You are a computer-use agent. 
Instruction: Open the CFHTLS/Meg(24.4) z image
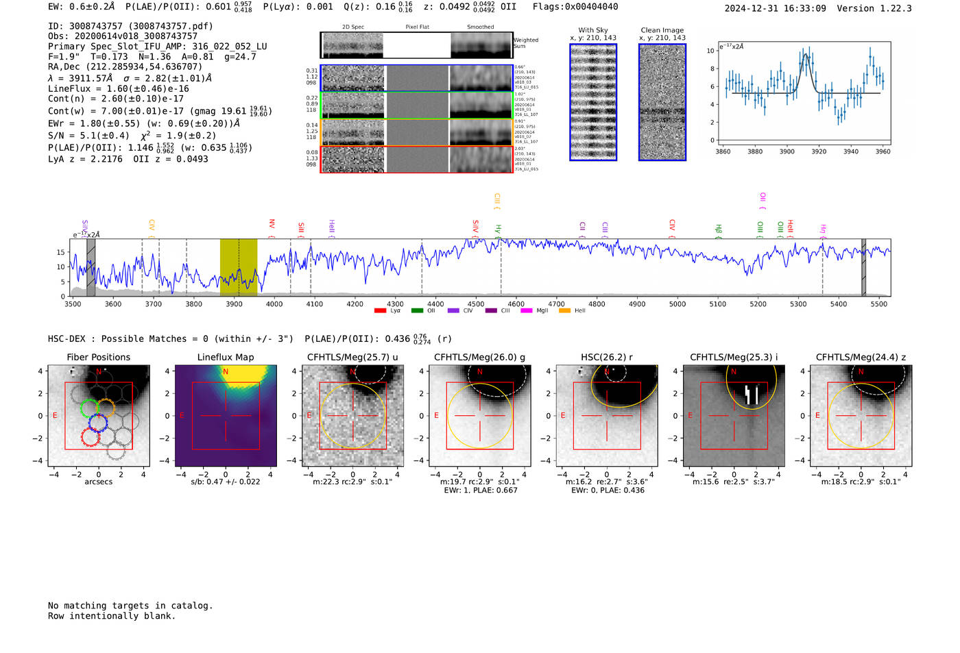[861, 415]
